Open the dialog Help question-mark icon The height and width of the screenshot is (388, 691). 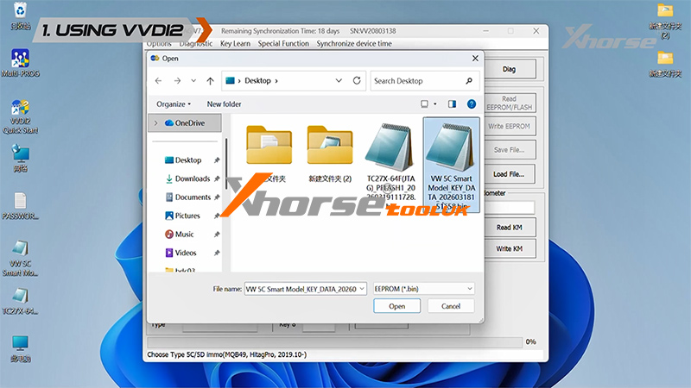[x=472, y=103]
